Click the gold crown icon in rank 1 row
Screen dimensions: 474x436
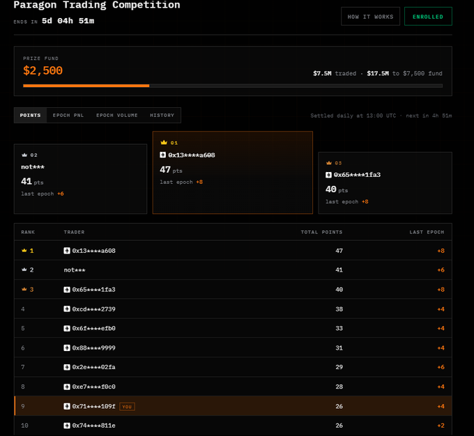pos(24,251)
